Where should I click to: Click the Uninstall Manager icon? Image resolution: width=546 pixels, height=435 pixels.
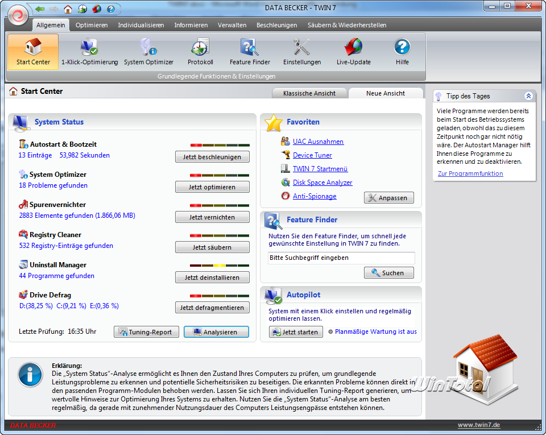click(23, 264)
